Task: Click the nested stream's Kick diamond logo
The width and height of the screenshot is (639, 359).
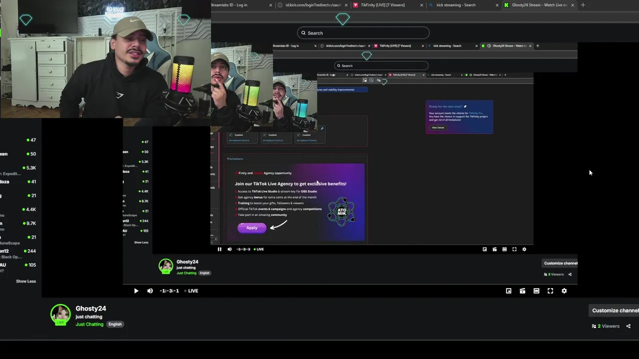Action: click(367, 56)
